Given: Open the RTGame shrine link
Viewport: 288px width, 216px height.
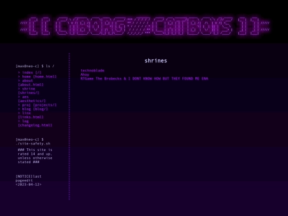Looking at the screenshot, I should pyautogui.click(x=87, y=78).
